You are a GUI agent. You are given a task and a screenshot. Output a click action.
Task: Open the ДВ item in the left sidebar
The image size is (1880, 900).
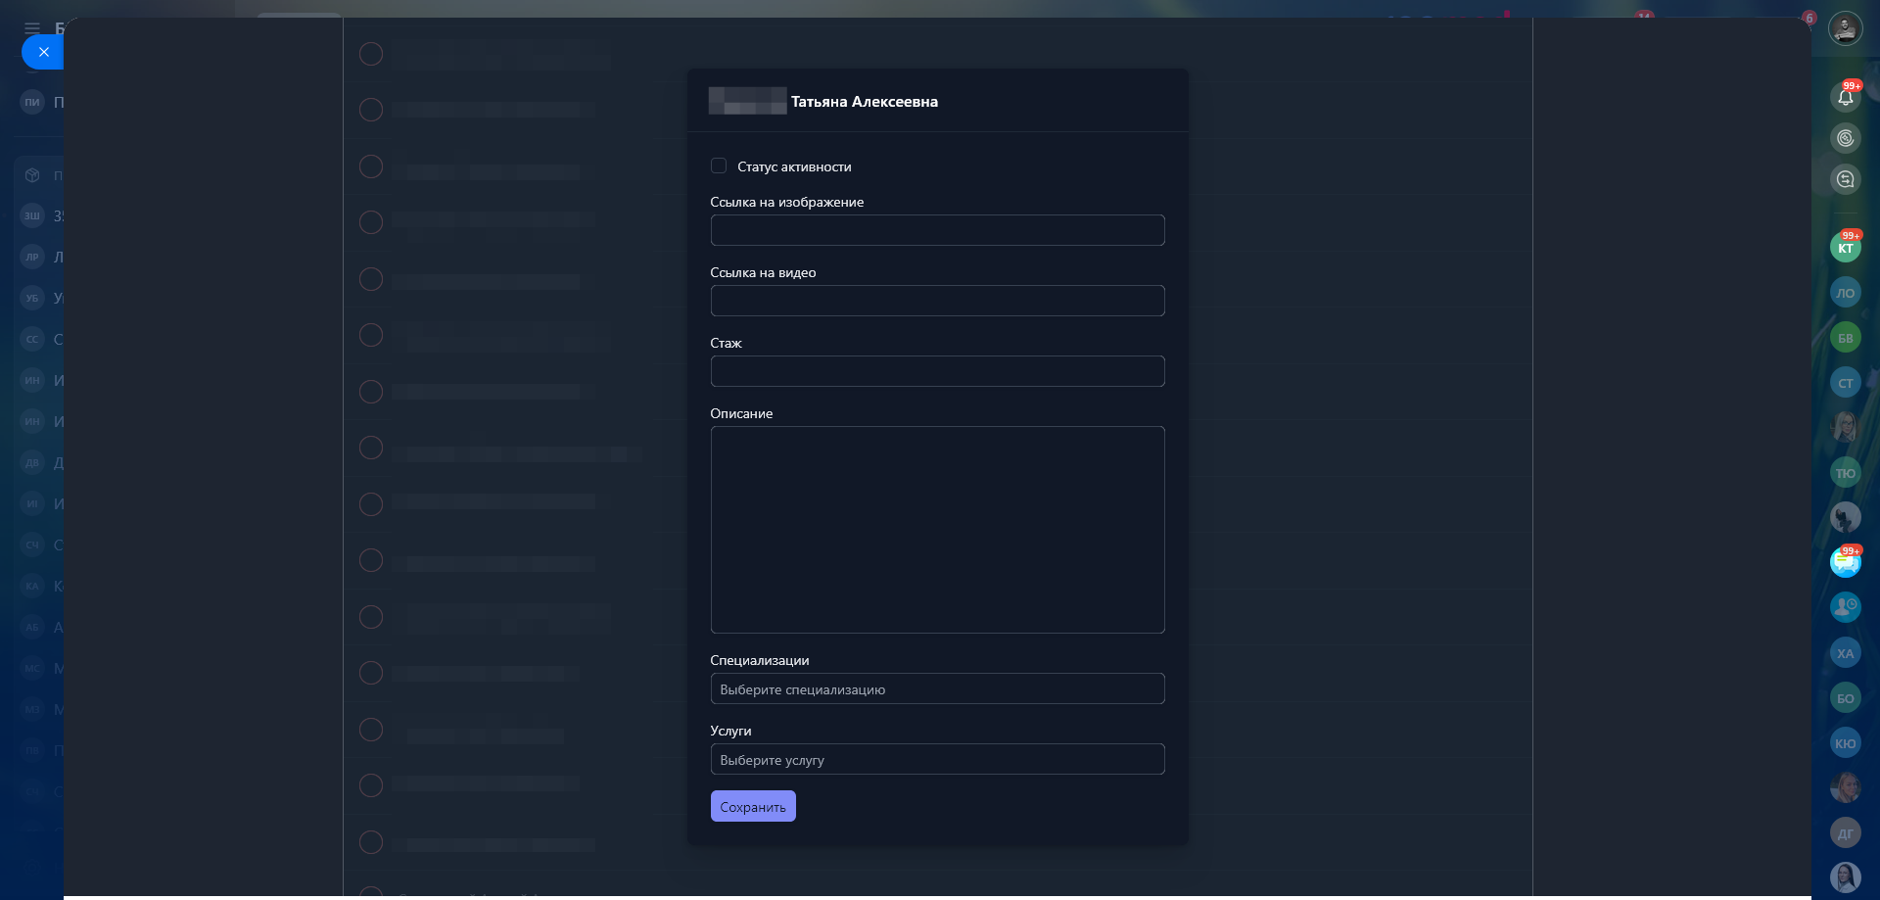pos(32,463)
